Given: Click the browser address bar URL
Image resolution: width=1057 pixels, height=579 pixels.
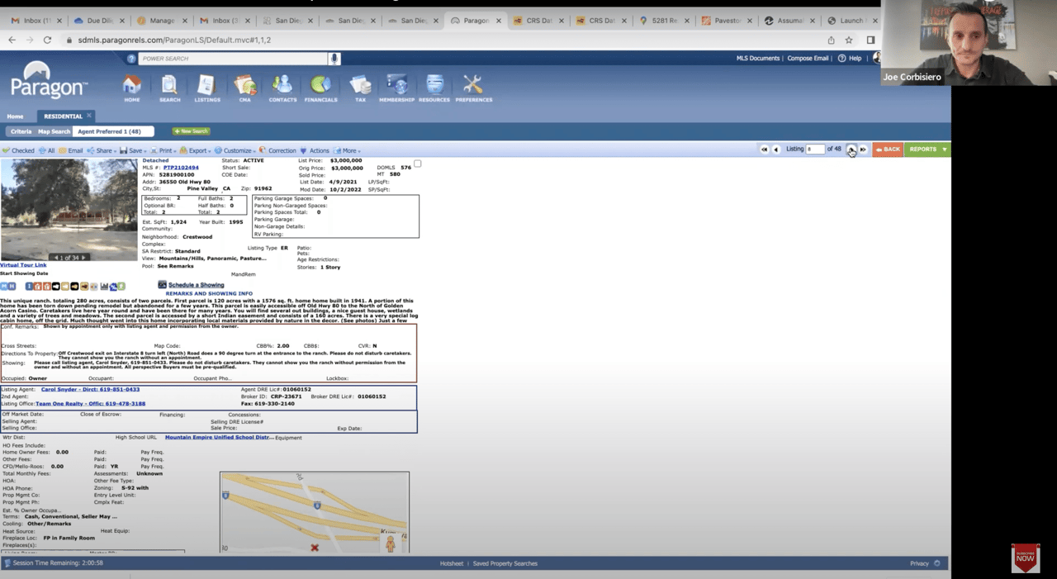Looking at the screenshot, I should 173,40.
